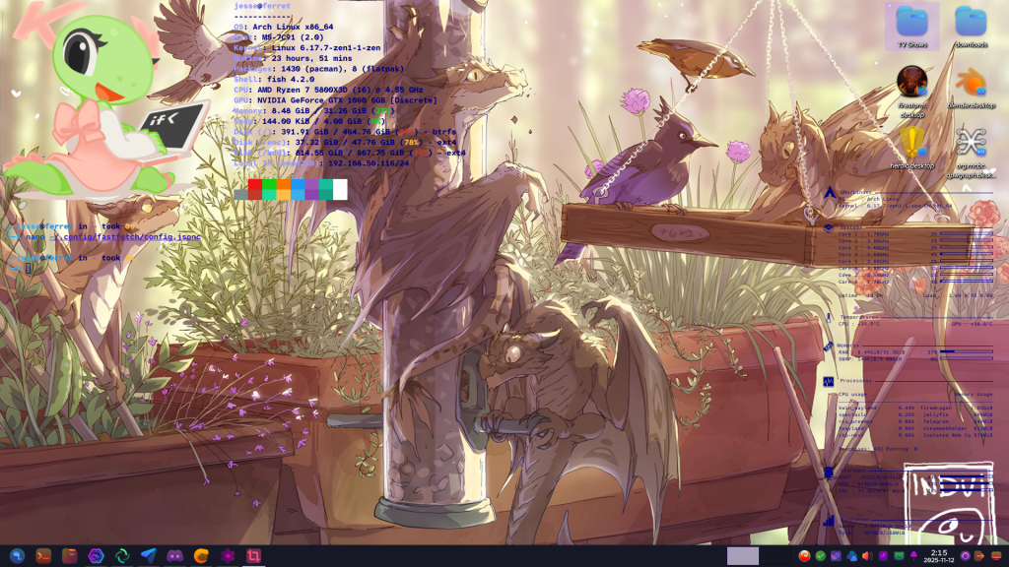Open the clock showing 2:15
1009x567 pixels.
(938, 556)
